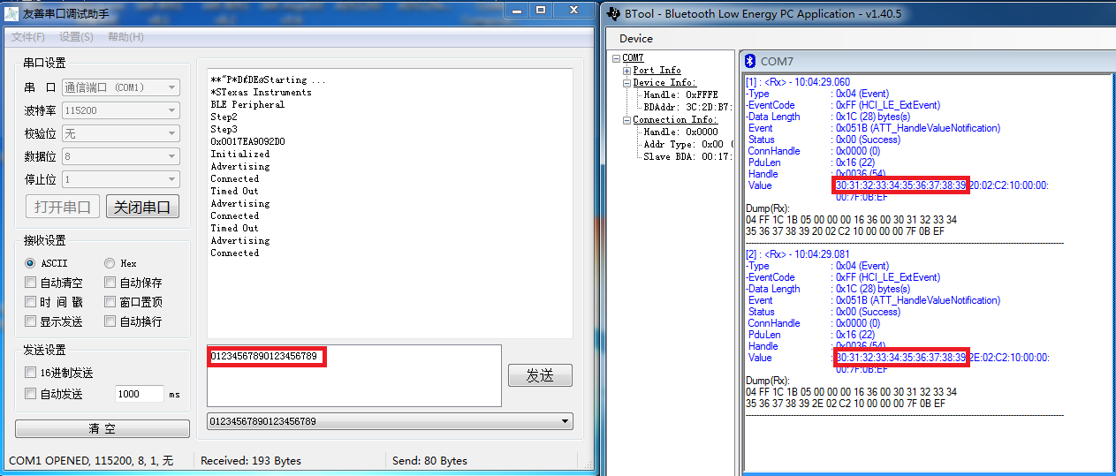Viewport: 1116px width, 476px height.
Task: Open the 文件(F) menu
Action: tap(28, 37)
